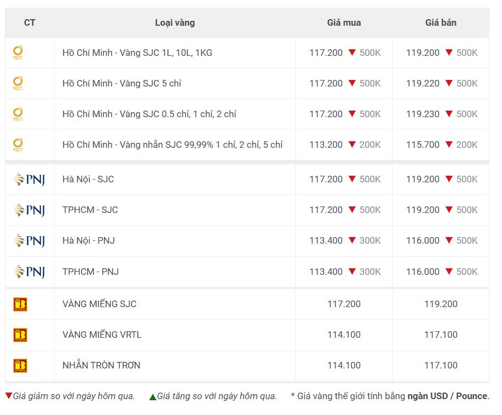Click red arrow beside 119.220 sell price
Viewport: 502px width, 415px height.
coord(449,83)
